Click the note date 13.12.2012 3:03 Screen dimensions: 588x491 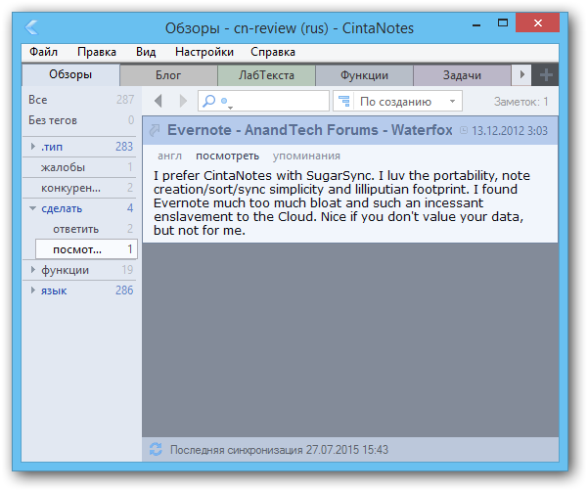click(x=510, y=131)
